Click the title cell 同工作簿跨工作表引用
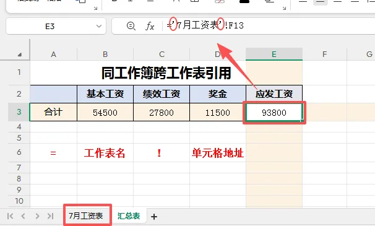 click(x=166, y=73)
